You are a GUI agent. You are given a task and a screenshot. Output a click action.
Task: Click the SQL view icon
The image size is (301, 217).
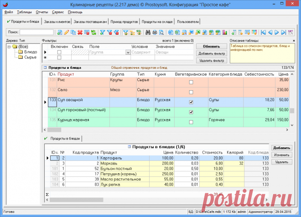pyautogui.click(x=139, y=32)
